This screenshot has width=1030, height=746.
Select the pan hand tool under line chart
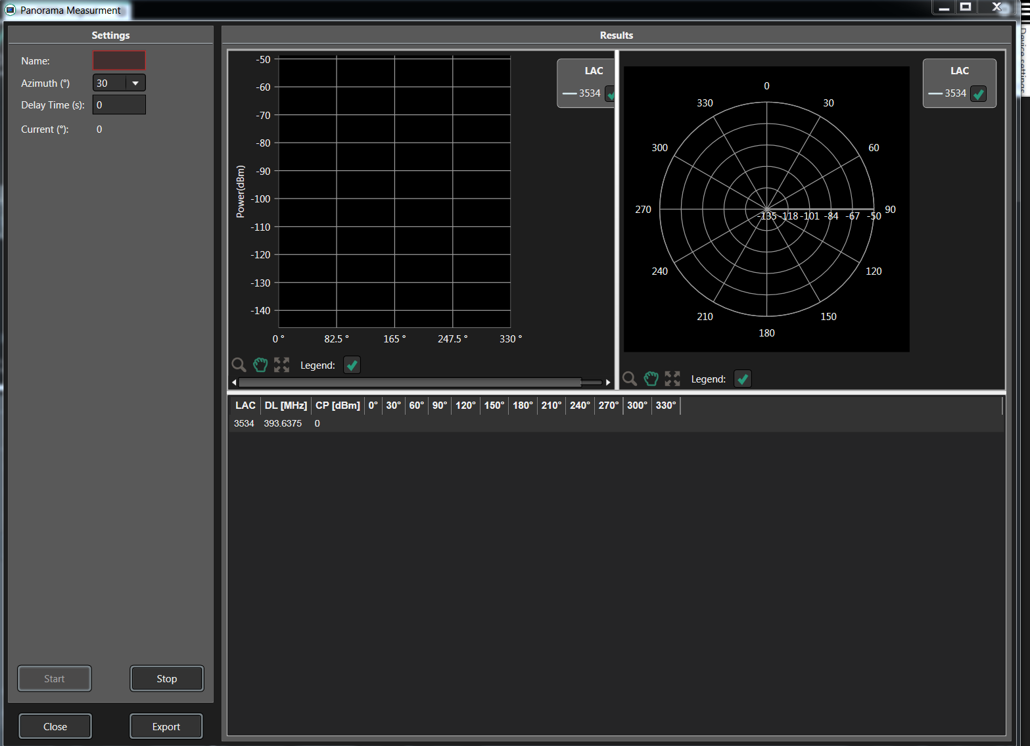click(260, 365)
